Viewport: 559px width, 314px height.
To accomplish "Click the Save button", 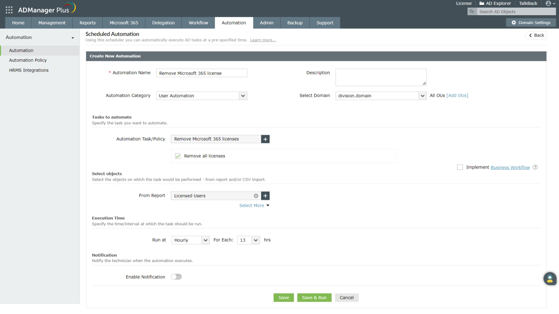I will click(x=284, y=298).
